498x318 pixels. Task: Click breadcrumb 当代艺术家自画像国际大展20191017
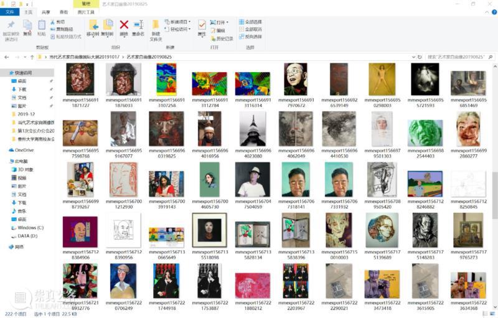pyautogui.click(x=85, y=57)
